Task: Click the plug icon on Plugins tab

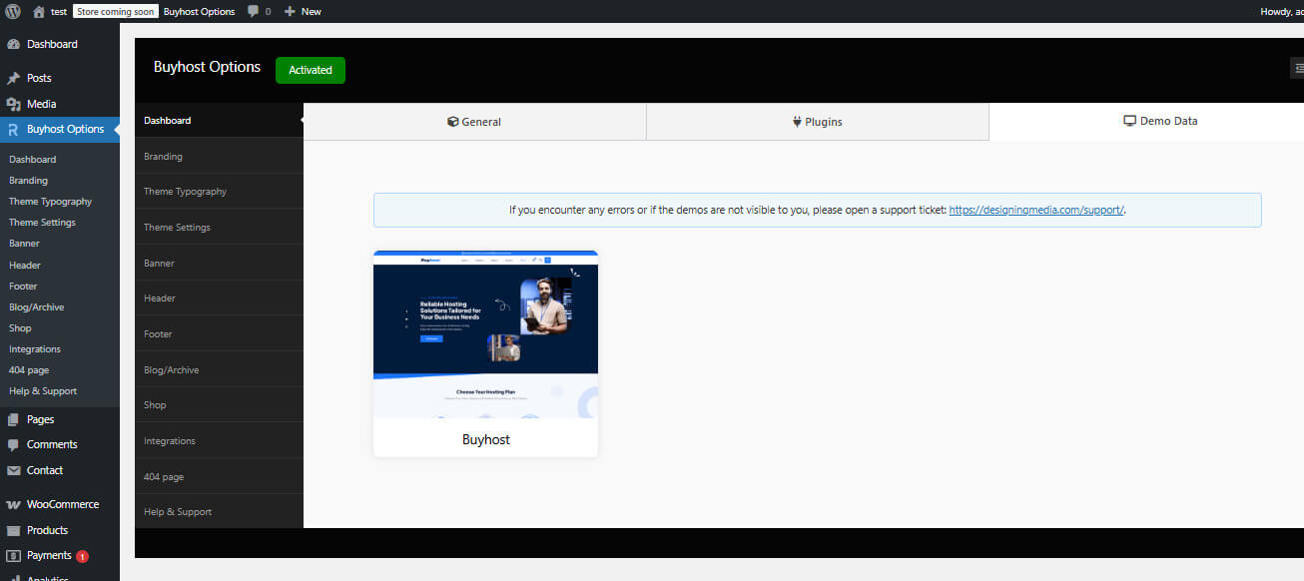Action: tap(798, 122)
